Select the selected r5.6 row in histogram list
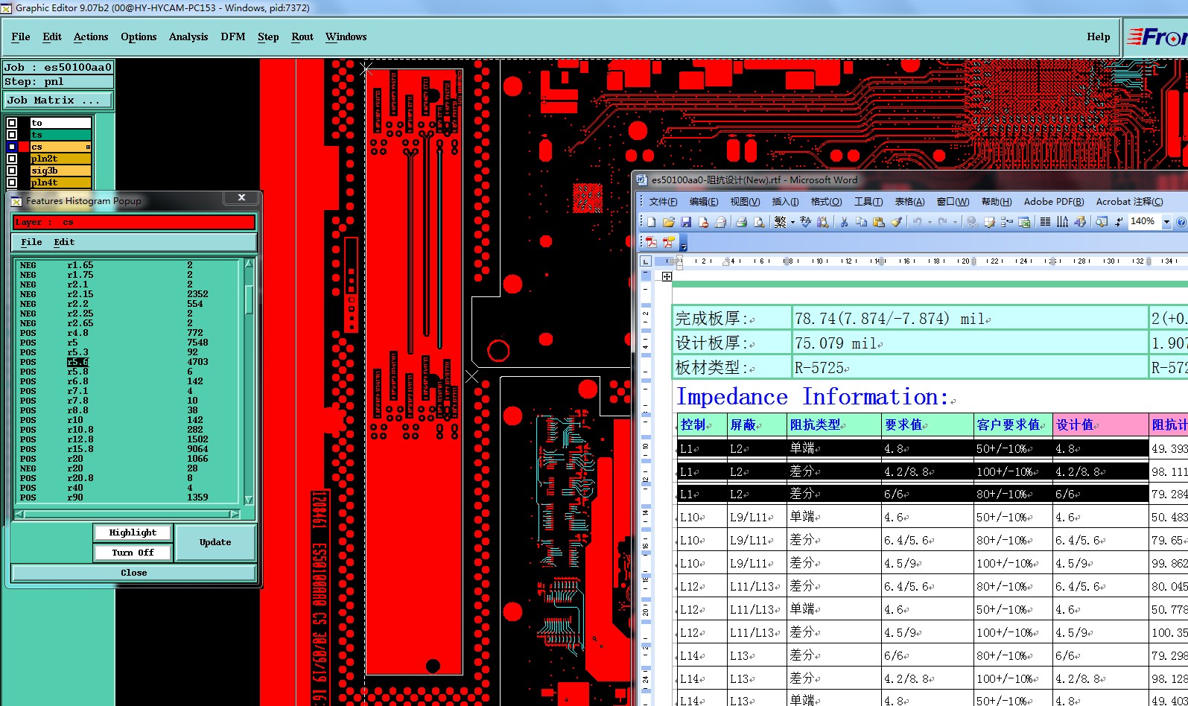This screenshot has width=1188, height=706. pos(127,362)
